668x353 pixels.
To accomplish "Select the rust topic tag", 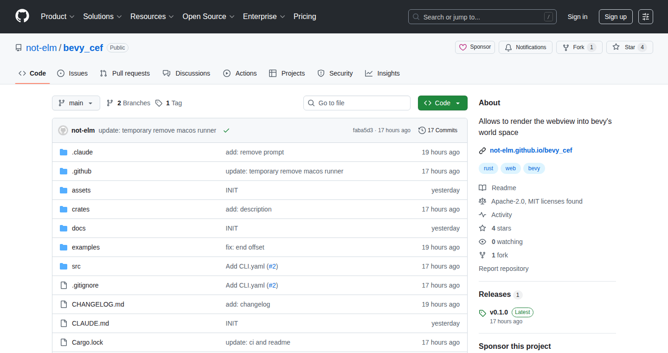I will point(488,168).
